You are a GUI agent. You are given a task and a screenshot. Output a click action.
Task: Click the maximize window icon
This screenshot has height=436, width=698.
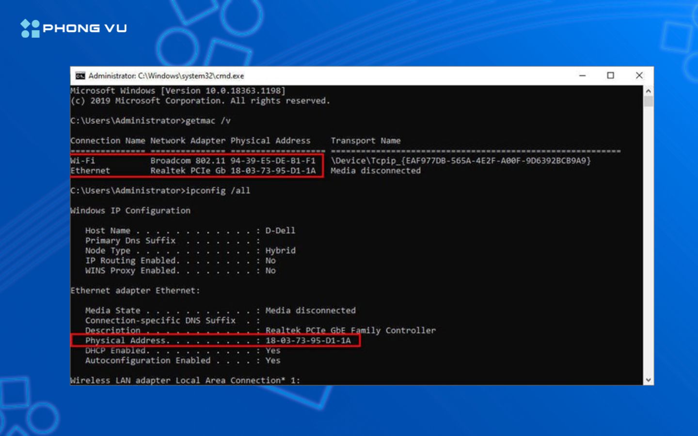[610, 76]
